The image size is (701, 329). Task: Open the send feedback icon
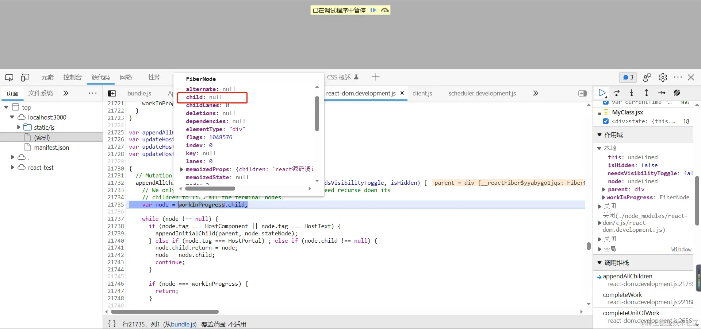tap(647, 77)
